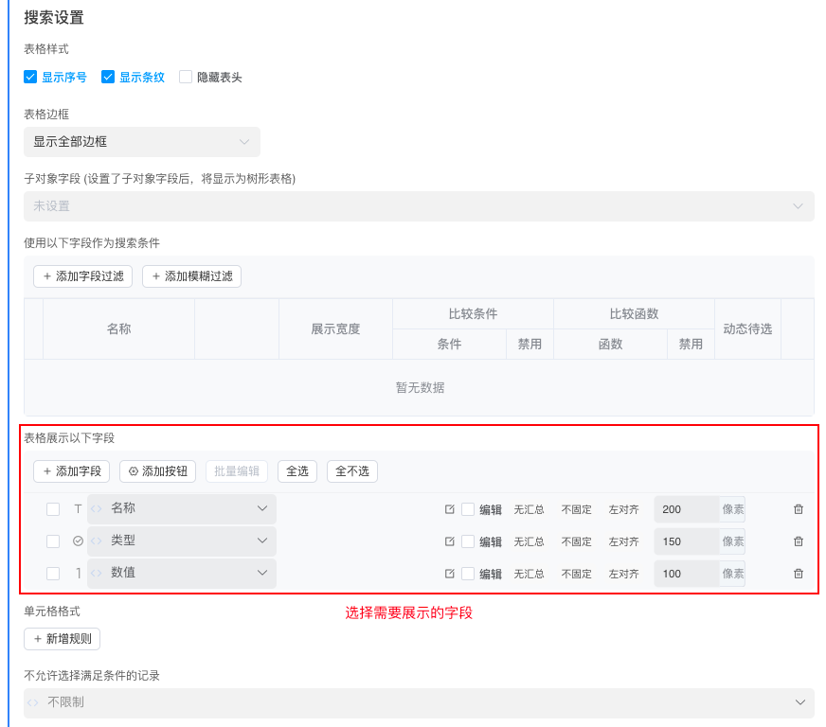This screenshot has width=826, height=727.
Task: Click the 全选 button
Action: (297, 471)
